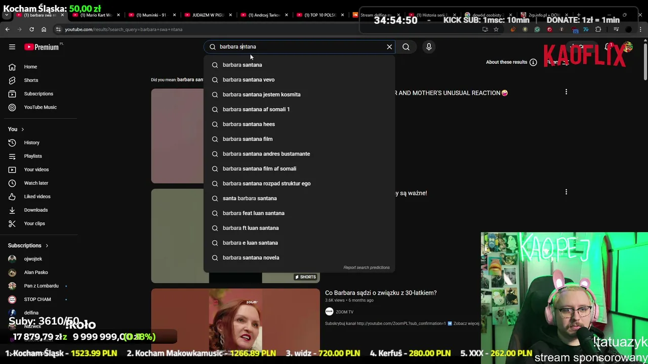The image size is (648, 364).
Task: Open options menu for 'są ważne' video
Action: click(x=566, y=192)
